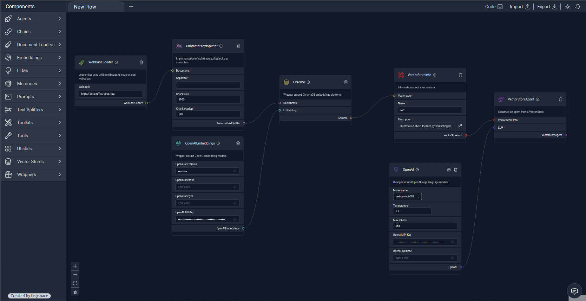Click the WebBaseLoader output handle
This screenshot has width=586, height=301.
click(147, 103)
